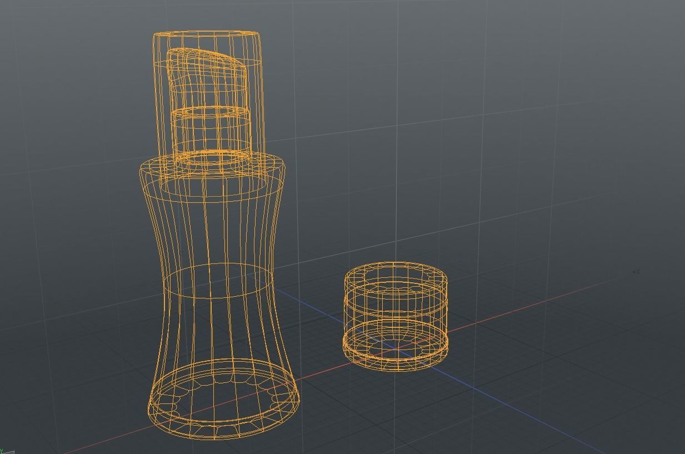Select the small jar wireframe mesh
The image size is (685, 454).
(396, 316)
